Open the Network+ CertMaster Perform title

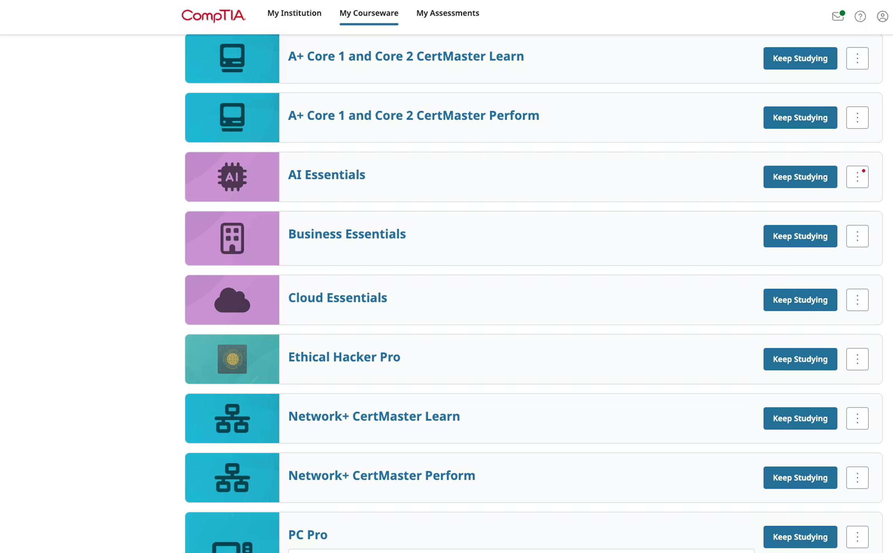point(382,475)
